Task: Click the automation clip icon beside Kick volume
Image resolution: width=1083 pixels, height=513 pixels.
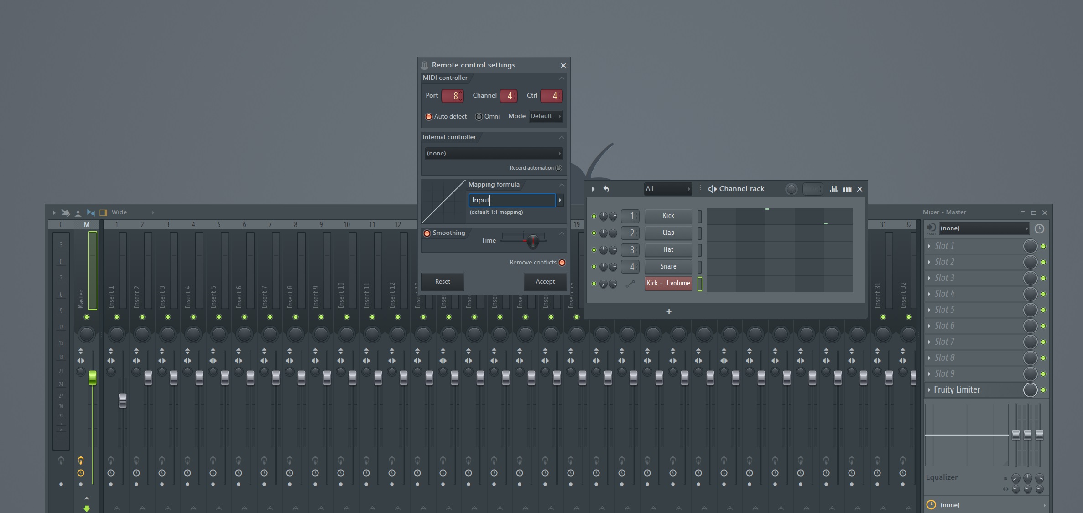Action: pos(630,284)
